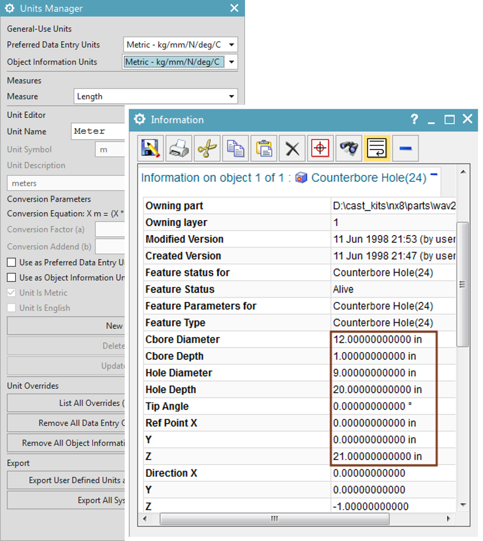Image resolution: width=483 pixels, height=541 pixels.
Task: Click the New button in Unit Editor
Action: pos(66,326)
